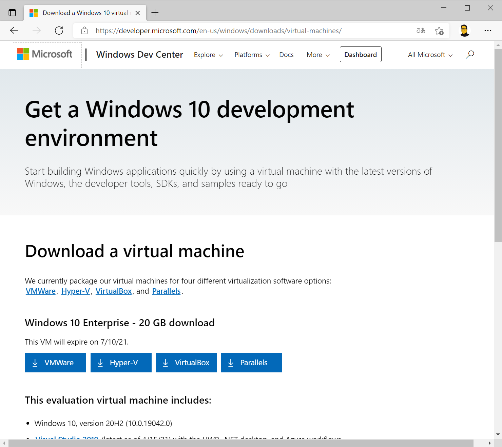Refresh the page with reload icon
This screenshot has height=447, width=502.
click(59, 31)
